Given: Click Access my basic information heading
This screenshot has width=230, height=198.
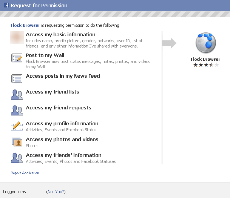Looking at the screenshot, I should point(60,34).
